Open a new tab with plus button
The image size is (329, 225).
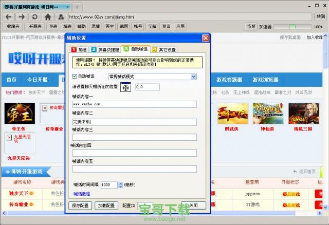[x=77, y=7]
